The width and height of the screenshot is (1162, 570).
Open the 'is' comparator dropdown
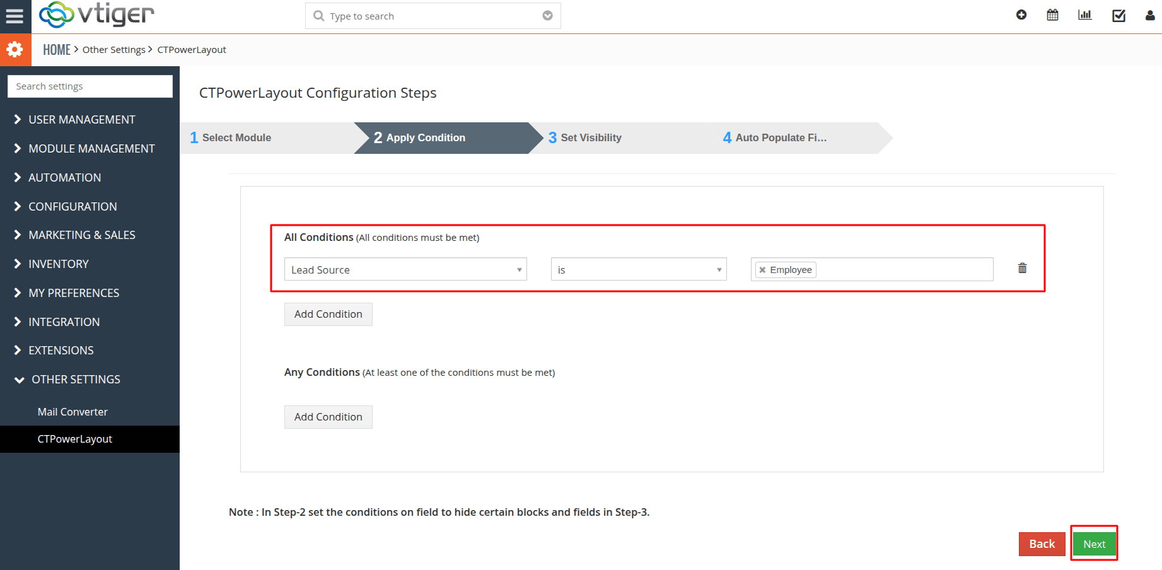coord(639,269)
